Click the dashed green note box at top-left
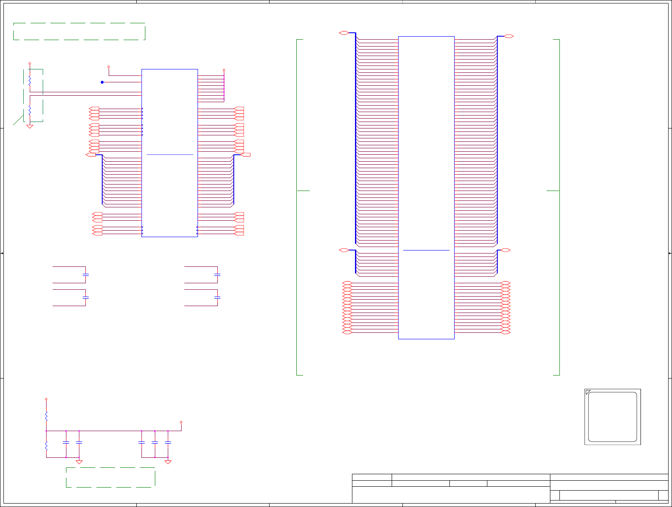The image size is (672, 507). pyautogui.click(x=79, y=31)
